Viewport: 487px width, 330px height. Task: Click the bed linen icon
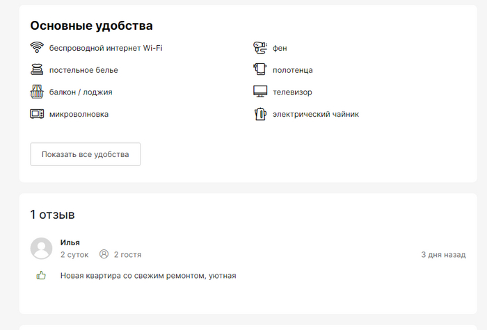click(x=37, y=69)
